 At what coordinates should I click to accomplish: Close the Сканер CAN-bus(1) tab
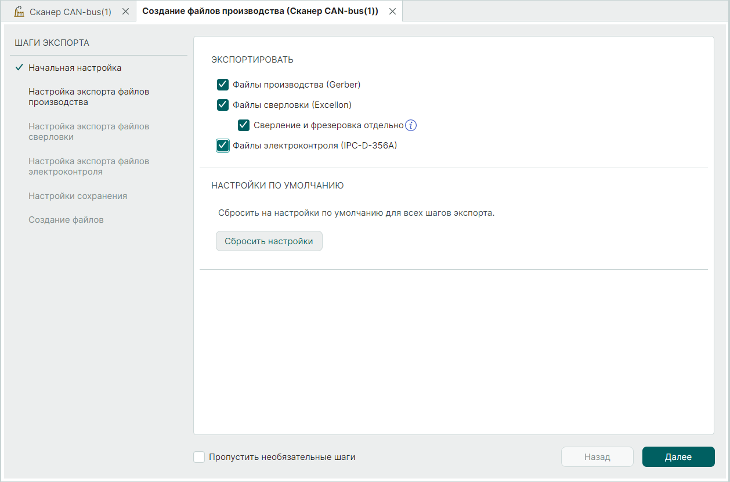click(x=125, y=12)
